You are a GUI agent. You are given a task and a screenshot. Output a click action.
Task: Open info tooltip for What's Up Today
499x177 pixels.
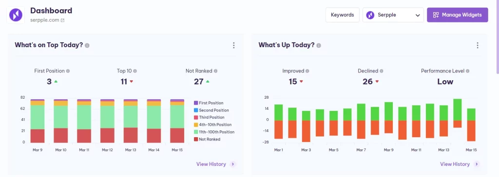pyautogui.click(x=319, y=45)
